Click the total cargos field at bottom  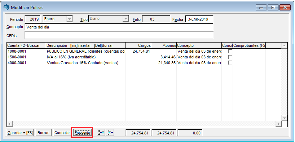[x=138, y=133]
